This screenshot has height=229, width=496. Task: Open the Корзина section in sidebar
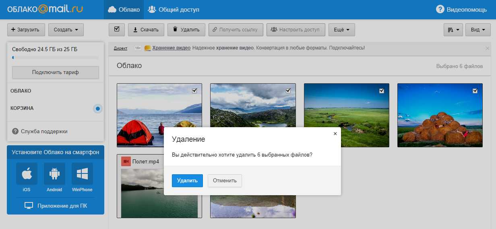(22, 108)
